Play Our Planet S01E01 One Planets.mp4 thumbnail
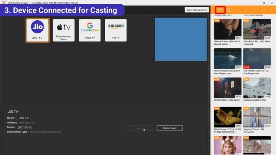Image resolution: width=276 pixels, height=155 pixels. click(x=228, y=59)
